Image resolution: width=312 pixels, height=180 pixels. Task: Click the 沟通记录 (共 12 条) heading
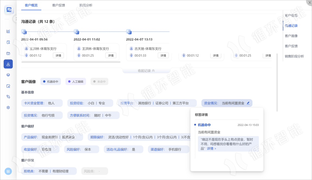[38, 22]
